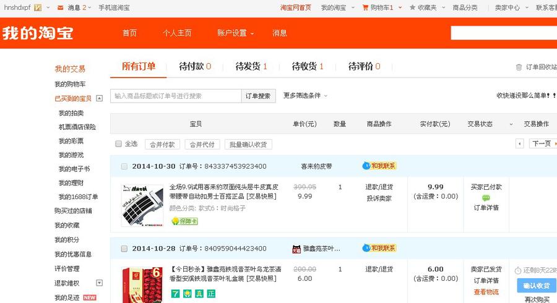
Task: Check the box for order 843337453923400
Action: 124,166
